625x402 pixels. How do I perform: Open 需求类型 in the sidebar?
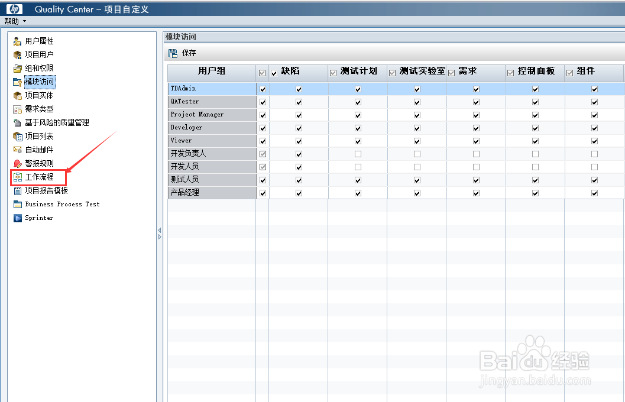tap(39, 109)
